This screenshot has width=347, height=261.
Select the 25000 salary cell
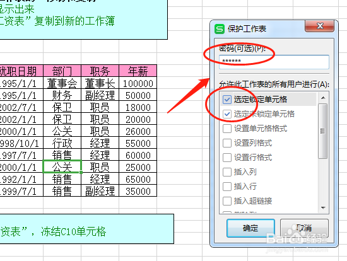pyautogui.click(x=138, y=166)
